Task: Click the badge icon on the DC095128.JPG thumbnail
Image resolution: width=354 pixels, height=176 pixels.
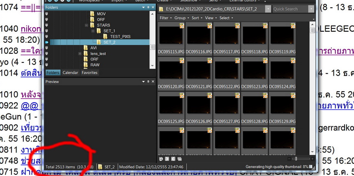Action: pyautogui.click(x=265, y=95)
